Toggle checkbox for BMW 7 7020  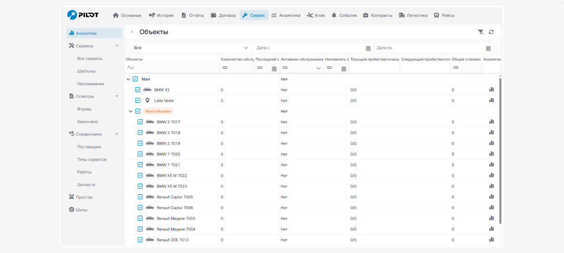(140, 154)
